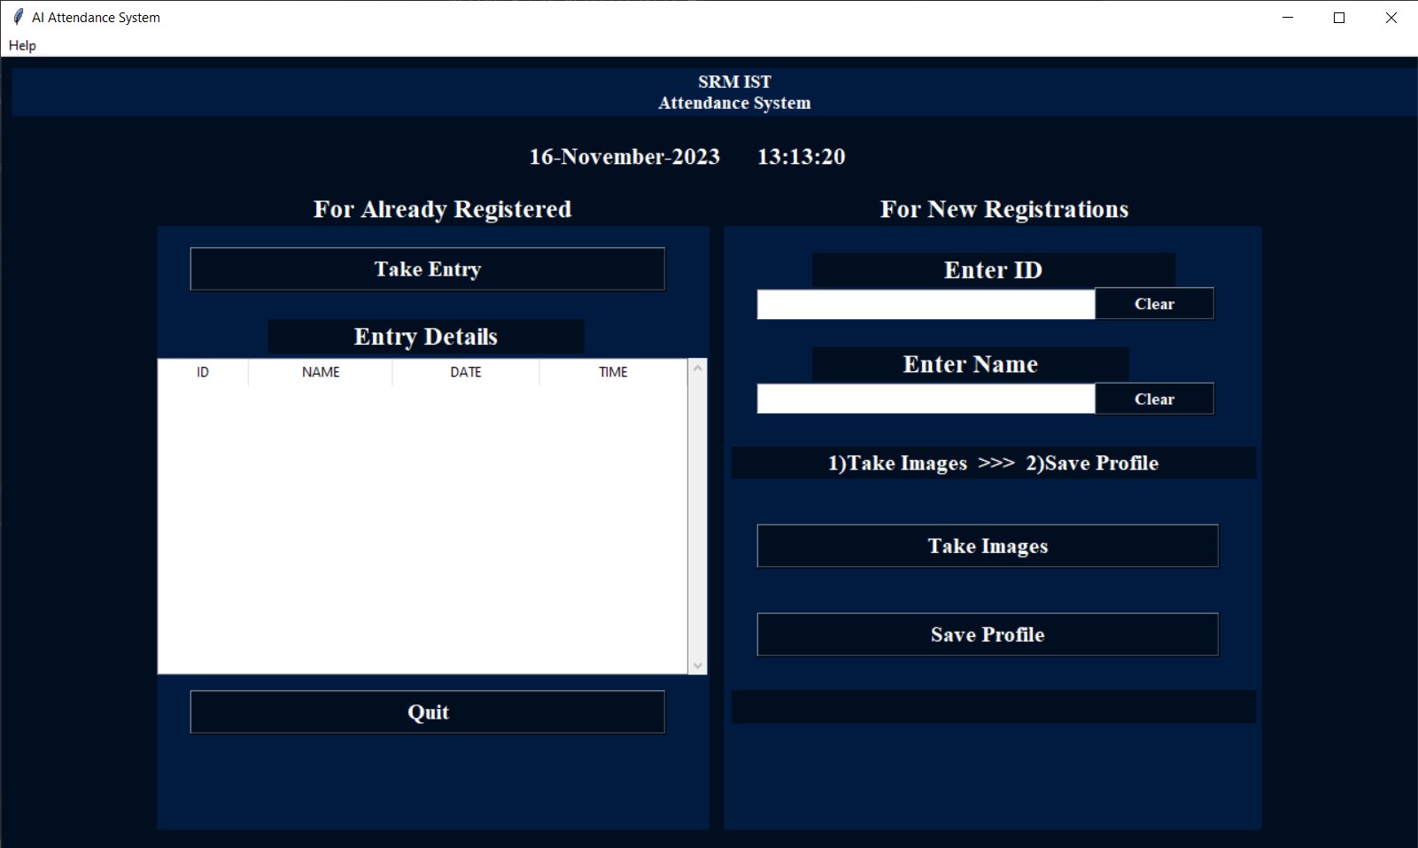This screenshot has width=1418, height=848.
Task: Clear the Enter ID field
Action: 1154,304
